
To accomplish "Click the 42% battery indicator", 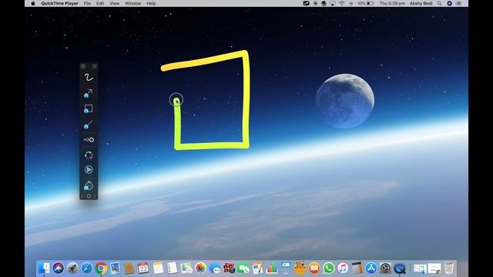I will (365, 3).
